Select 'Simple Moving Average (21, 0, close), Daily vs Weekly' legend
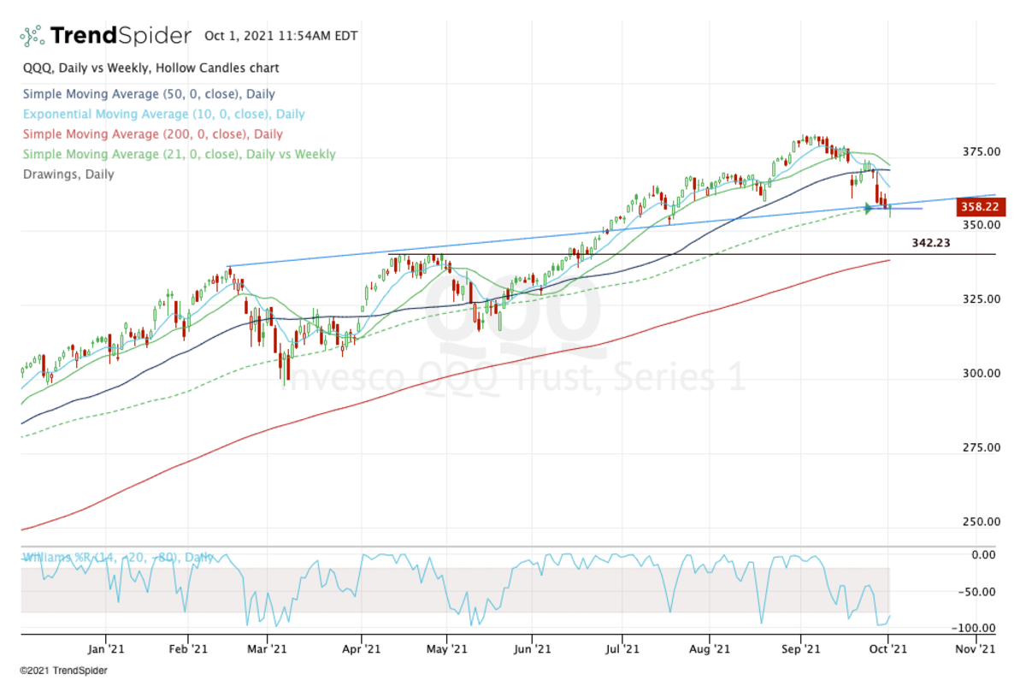Viewport: 1026px width, 680px height. (179, 154)
